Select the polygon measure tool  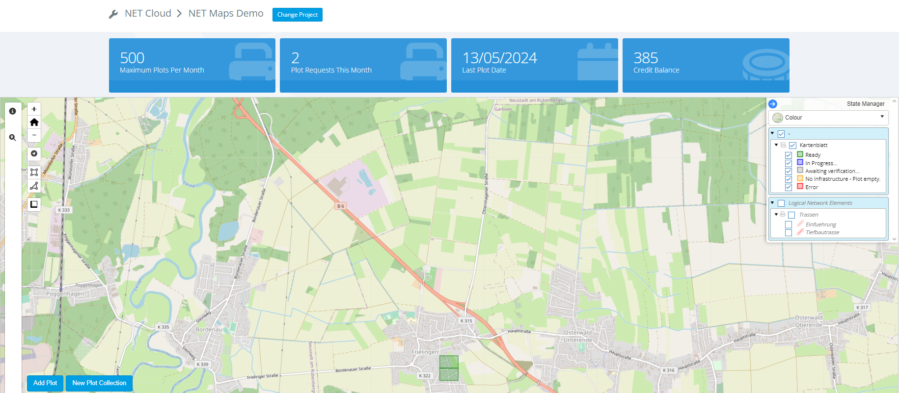click(x=34, y=186)
